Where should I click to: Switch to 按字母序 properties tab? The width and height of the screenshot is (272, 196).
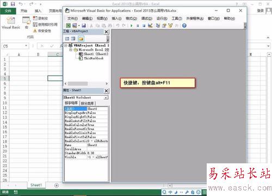coord(71,103)
